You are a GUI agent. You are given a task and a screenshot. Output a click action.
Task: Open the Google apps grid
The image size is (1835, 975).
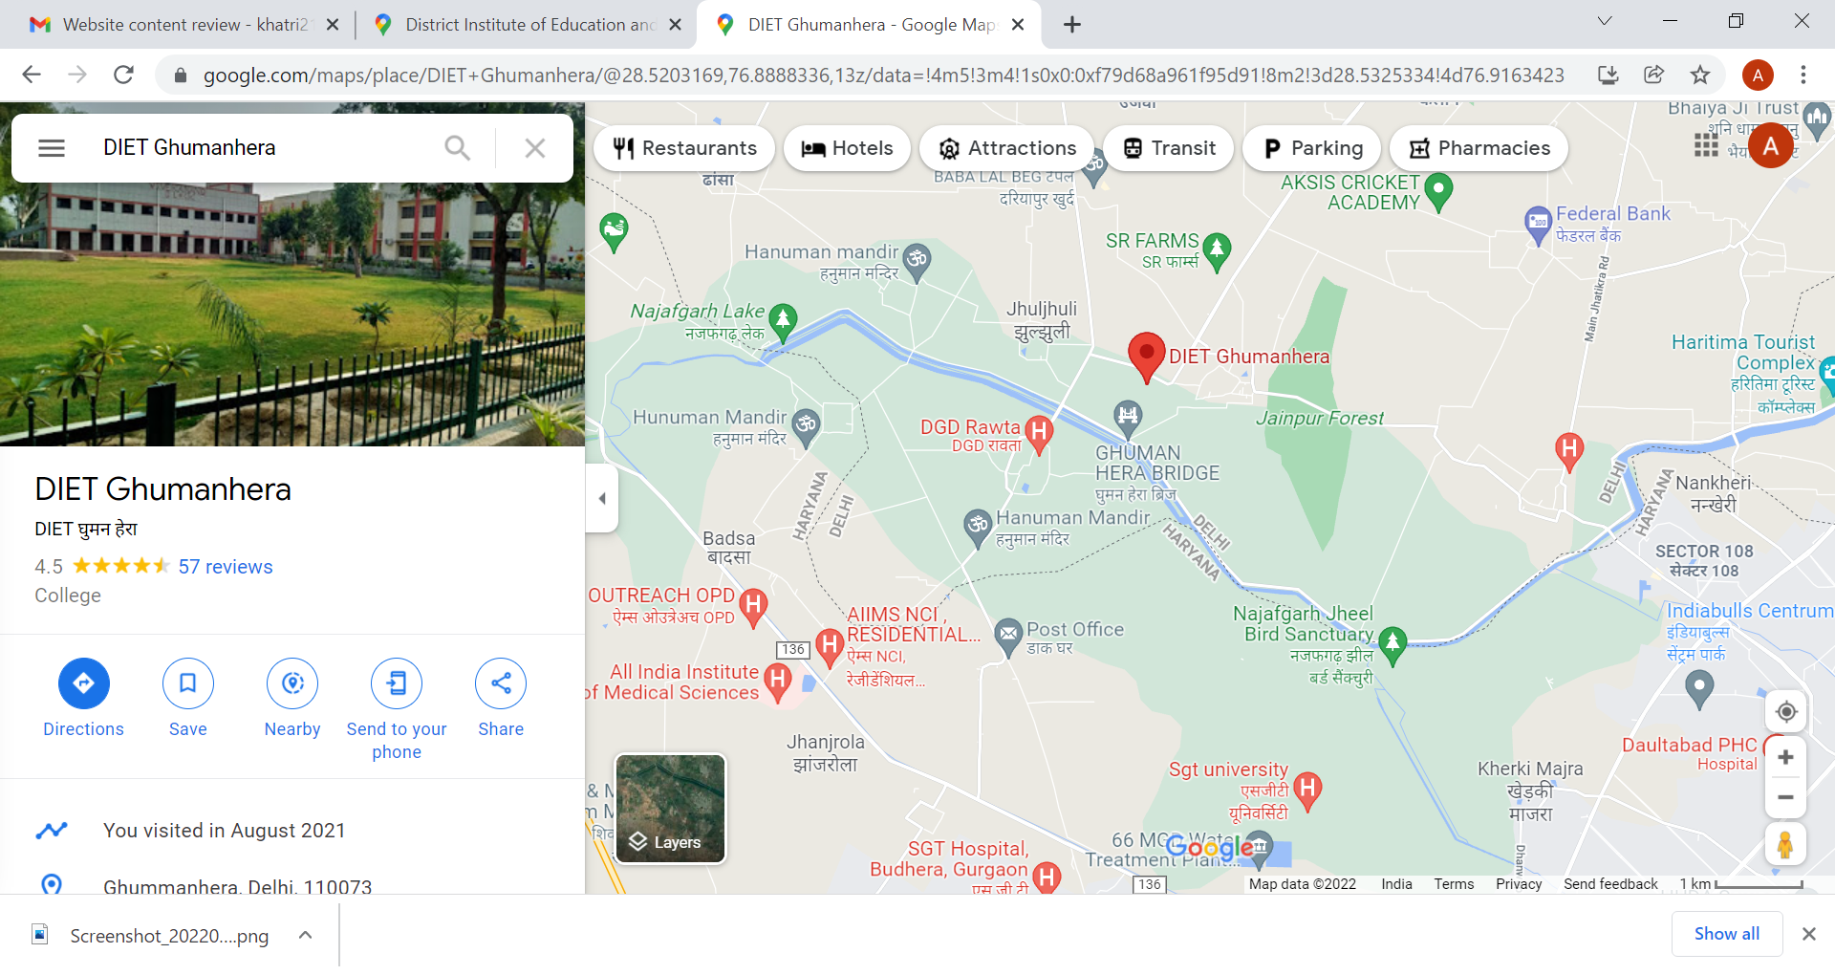1706,145
